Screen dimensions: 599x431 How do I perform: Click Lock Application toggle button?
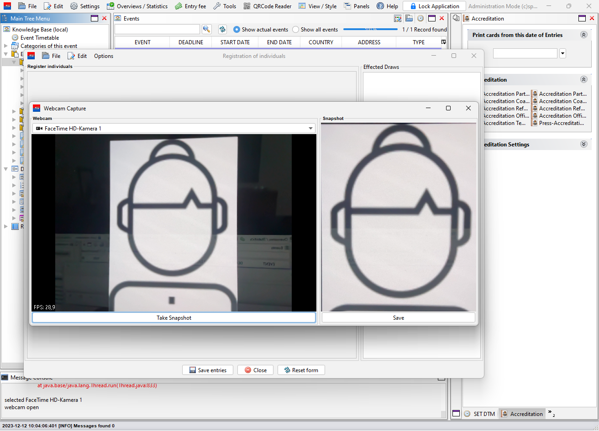[x=434, y=6]
